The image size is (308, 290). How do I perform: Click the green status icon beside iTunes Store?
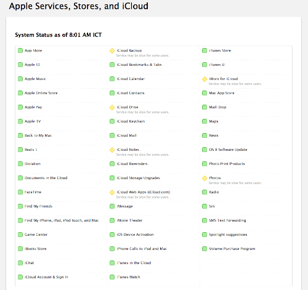(205, 50)
